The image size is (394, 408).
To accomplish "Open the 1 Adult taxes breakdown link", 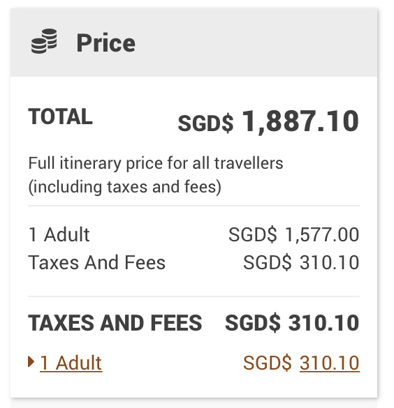I will pyautogui.click(x=71, y=363).
